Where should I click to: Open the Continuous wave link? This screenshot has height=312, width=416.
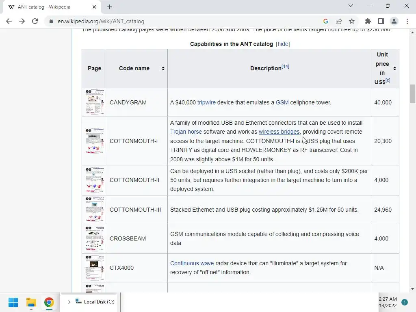point(192,263)
